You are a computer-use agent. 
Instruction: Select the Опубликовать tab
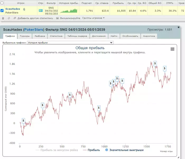(130, 36)
